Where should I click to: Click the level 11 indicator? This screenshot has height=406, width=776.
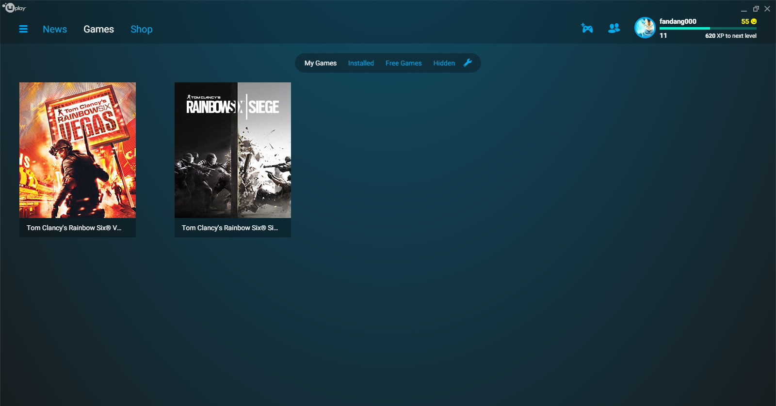663,35
